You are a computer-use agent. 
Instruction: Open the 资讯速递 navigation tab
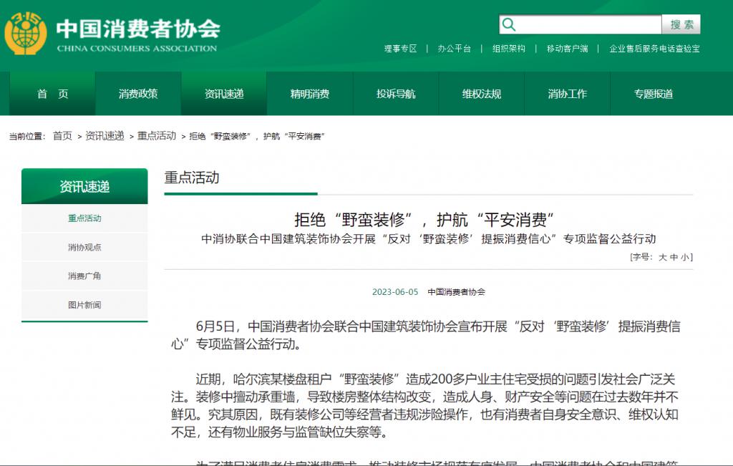point(224,94)
